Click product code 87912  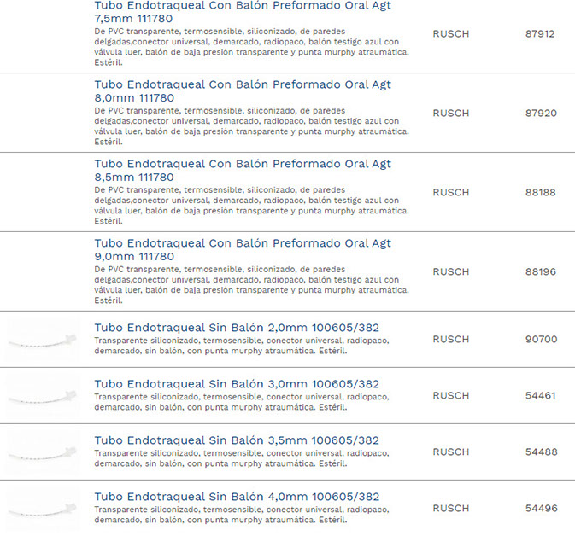(540, 34)
